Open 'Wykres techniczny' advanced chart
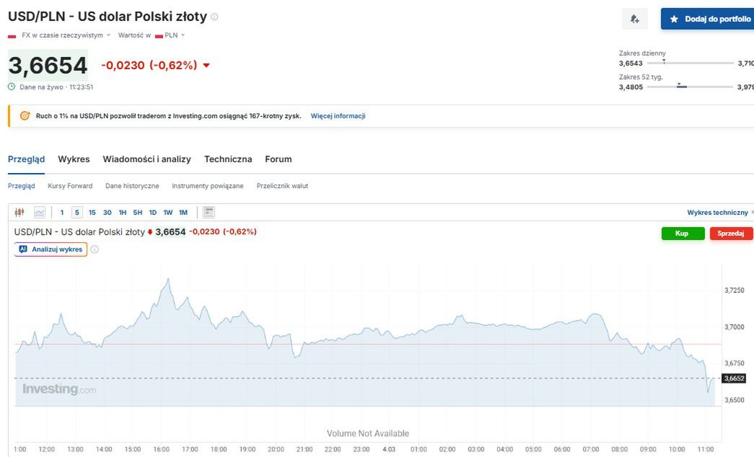Screen dimensions: 754x457 [x=718, y=213]
